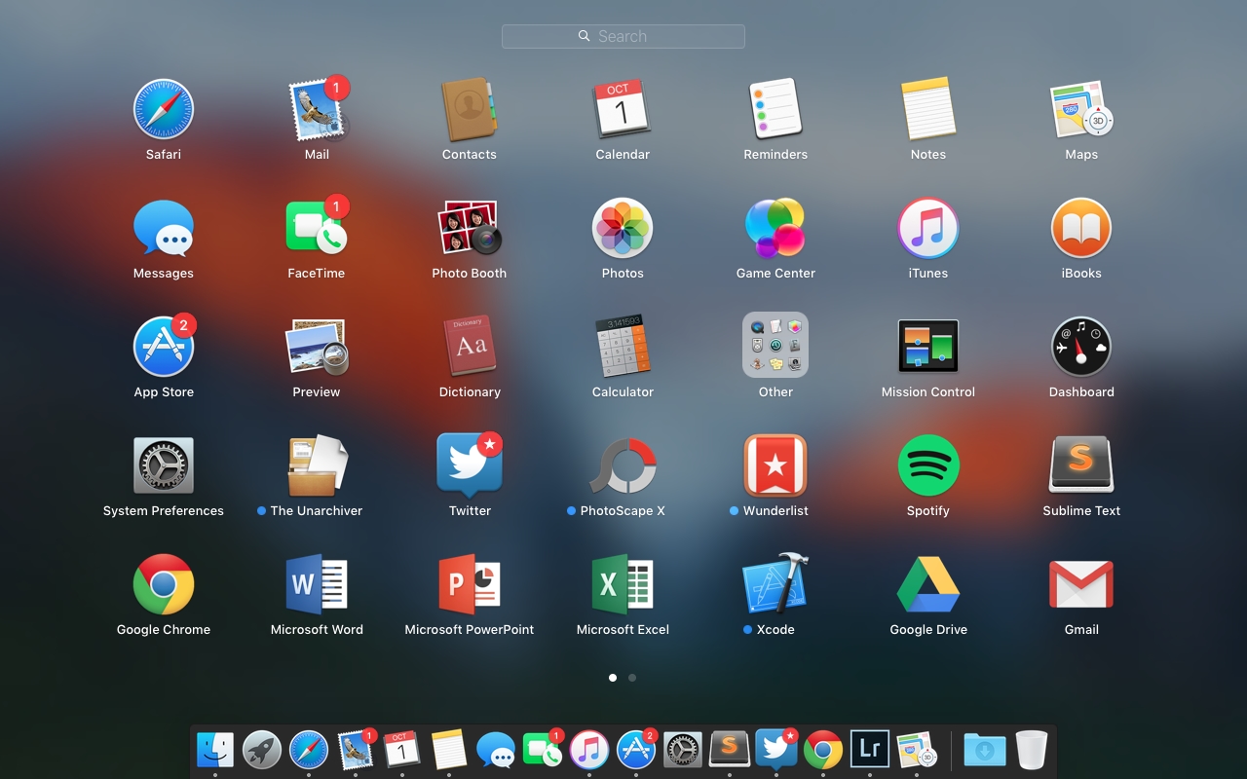
Task: Open Google Chrome from the Launchpad grid
Action: tap(164, 585)
